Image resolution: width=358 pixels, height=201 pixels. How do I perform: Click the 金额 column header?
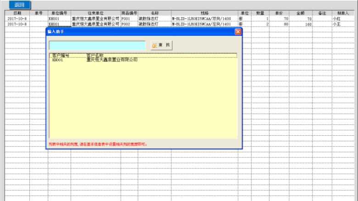click(301, 13)
